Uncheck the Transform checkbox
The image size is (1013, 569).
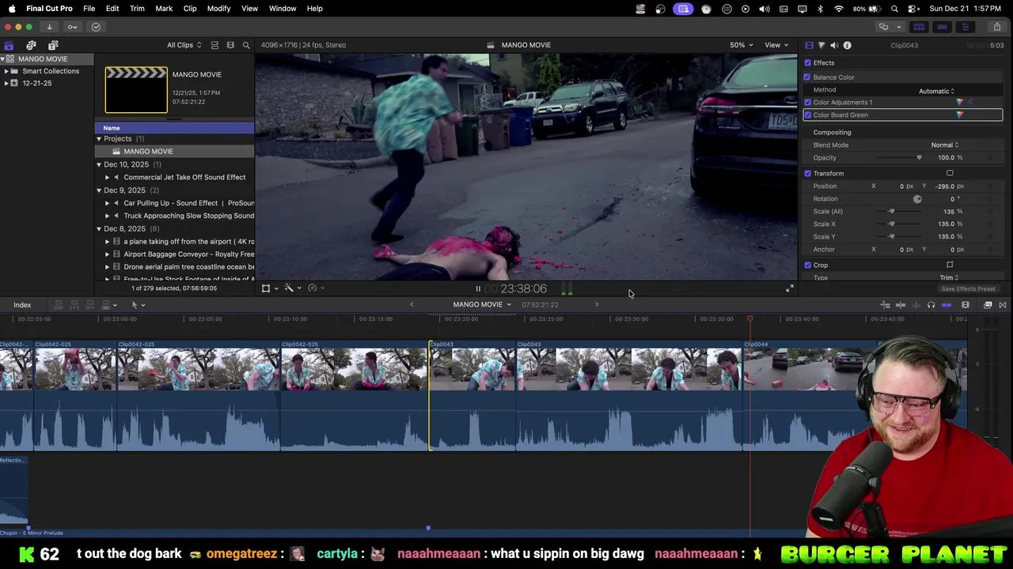point(807,173)
